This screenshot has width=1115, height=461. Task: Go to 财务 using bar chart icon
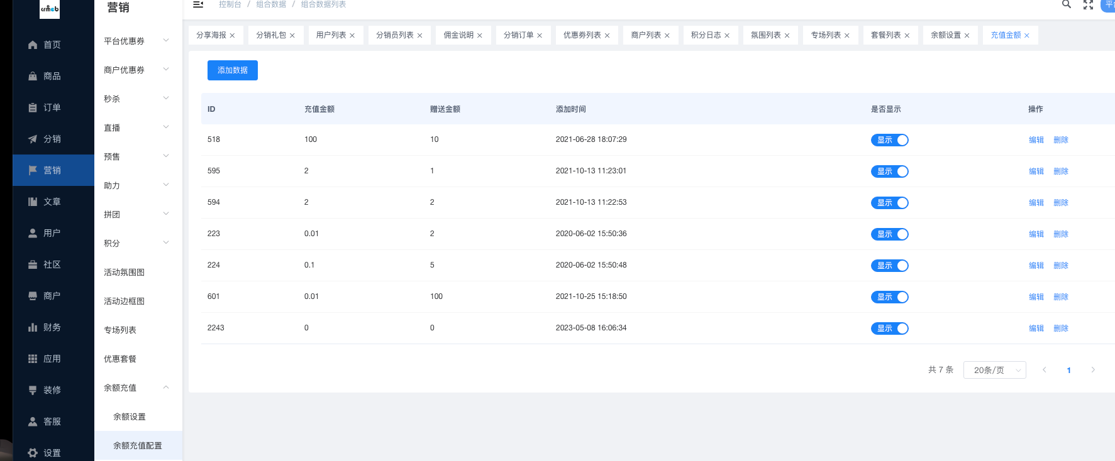(x=33, y=327)
